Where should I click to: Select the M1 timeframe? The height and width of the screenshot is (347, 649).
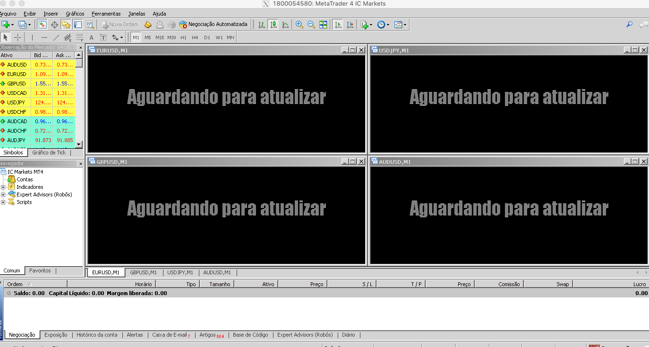(136, 37)
